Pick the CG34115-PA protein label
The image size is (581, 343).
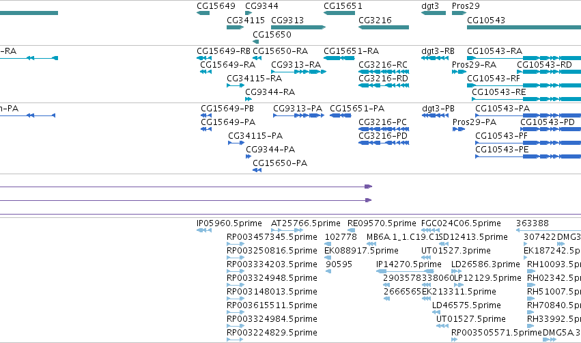click(x=255, y=136)
